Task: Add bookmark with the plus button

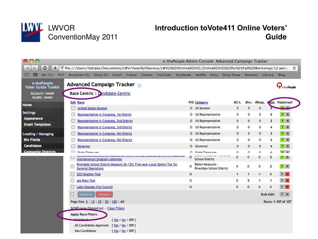Action: point(55,68)
